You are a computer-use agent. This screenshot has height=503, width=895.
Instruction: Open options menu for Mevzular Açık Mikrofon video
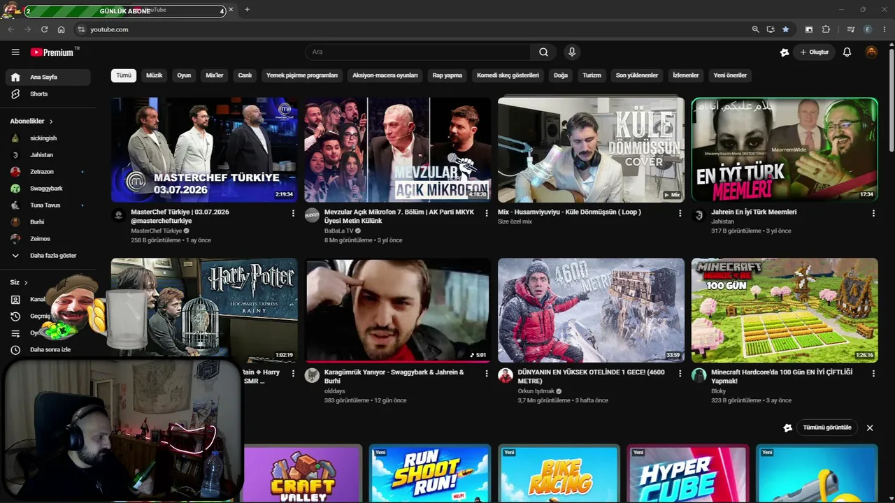click(x=487, y=213)
